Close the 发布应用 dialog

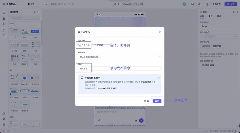tap(160, 32)
